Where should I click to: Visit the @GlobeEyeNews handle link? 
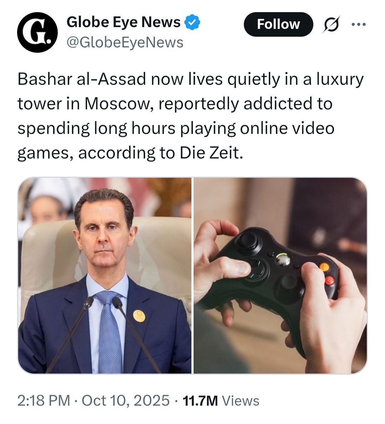[125, 42]
